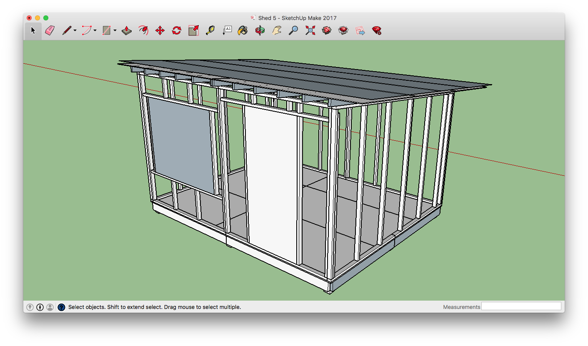This screenshot has width=588, height=346.
Task: Toggle back to the Select arrow tool
Action: 33,30
